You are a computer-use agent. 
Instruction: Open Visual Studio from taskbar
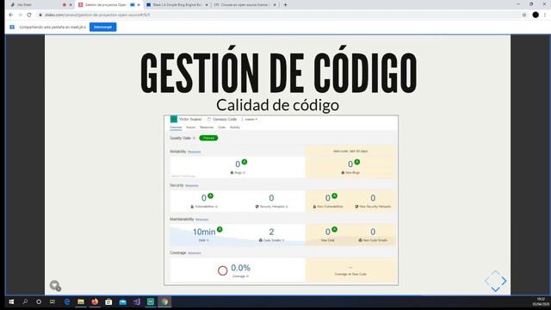pyautogui.click(x=137, y=301)
